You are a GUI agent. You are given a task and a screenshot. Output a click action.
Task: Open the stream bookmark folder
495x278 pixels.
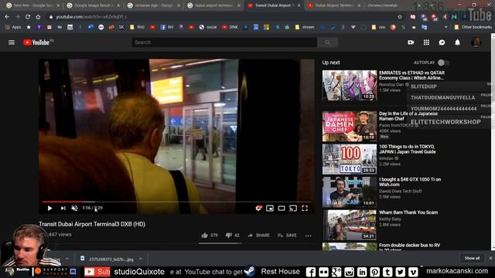click(x=305, y=27)
